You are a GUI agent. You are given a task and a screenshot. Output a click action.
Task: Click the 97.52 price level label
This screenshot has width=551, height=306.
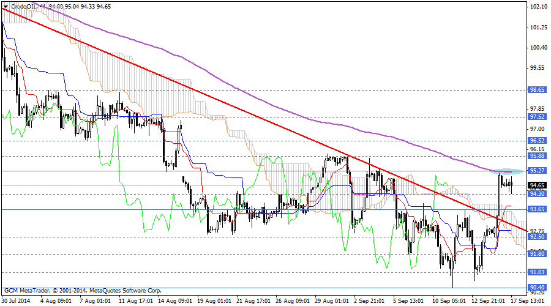538,116
